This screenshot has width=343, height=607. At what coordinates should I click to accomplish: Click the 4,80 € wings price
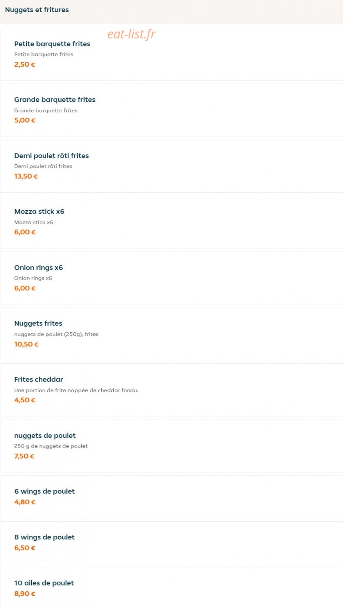pyautogui.click(x=25, y=502)
